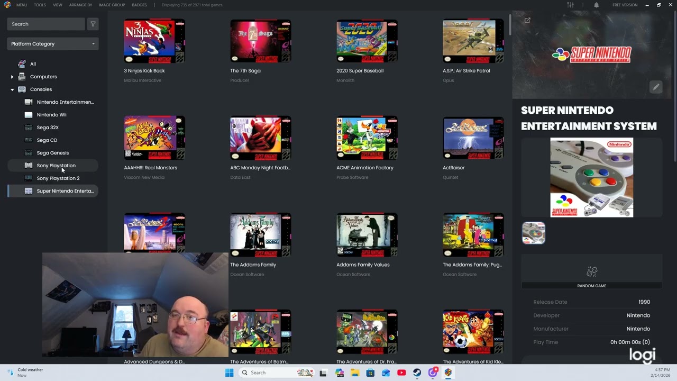The height and width of the screenshot is (381, 677).
Task: Click the pencil edit icon on the platform banner
Action: point(656,87)
